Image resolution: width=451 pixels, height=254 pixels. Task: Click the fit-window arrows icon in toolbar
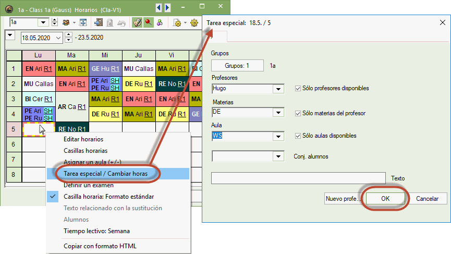tap(82, 22)
